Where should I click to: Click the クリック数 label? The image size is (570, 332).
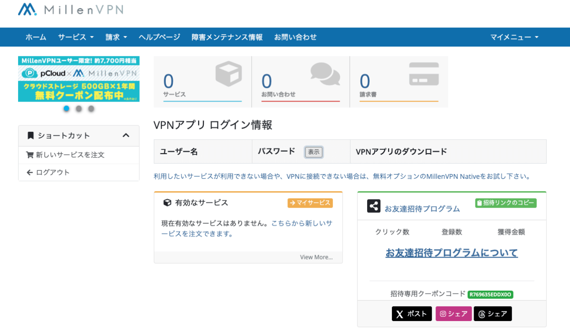pos(392,232)
